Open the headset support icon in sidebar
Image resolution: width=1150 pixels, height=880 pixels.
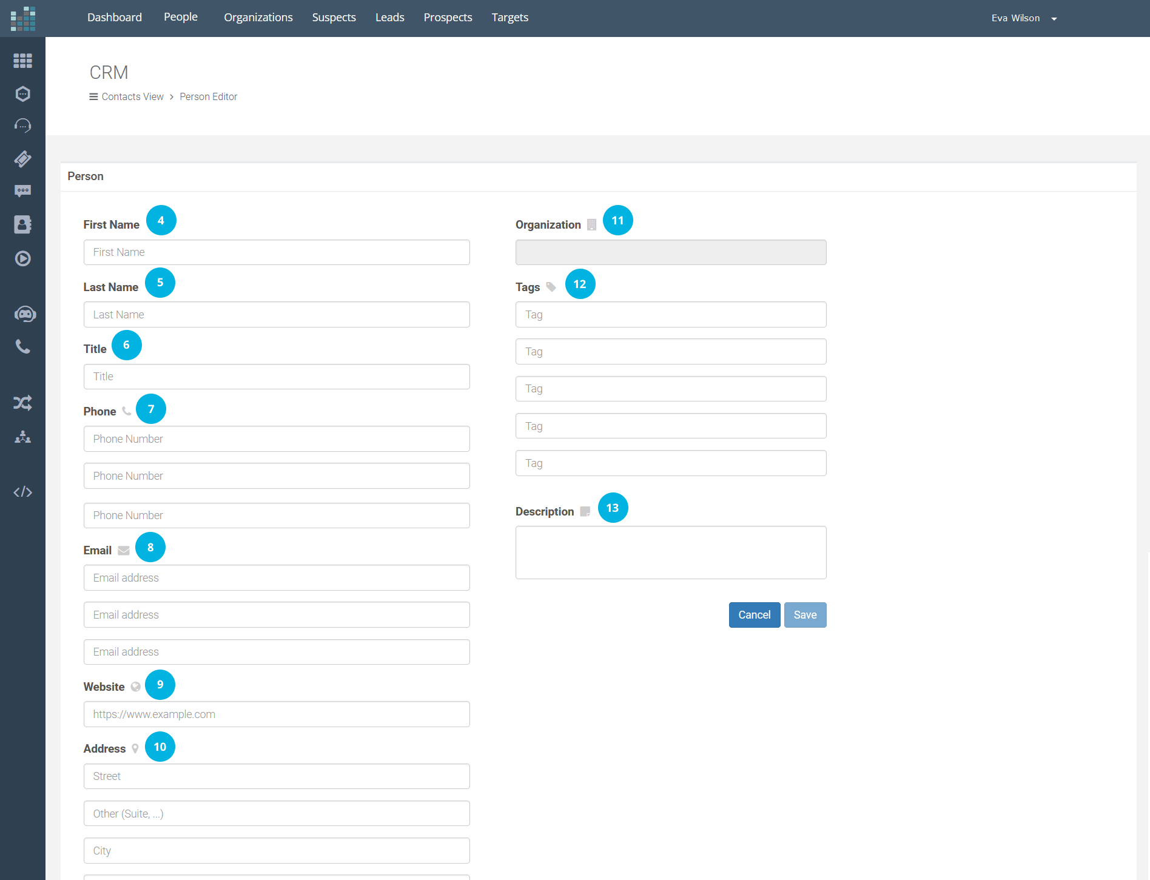(x=22, y=126)
